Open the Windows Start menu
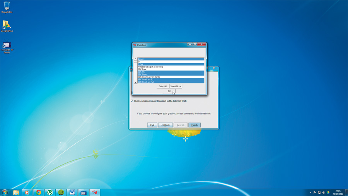Viewport: 348px width, 196px height. (x=5, y=192)
